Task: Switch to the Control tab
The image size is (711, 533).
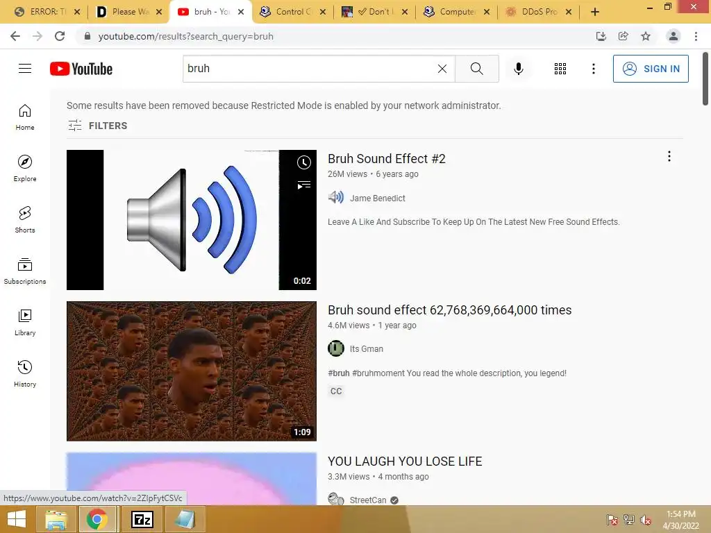Action: 292,12
